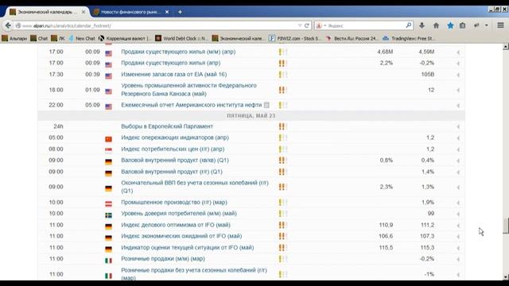Click Italy flag on Розничные продажи (м/м) row
Screen dimensions: 509x286
point(108,261)
